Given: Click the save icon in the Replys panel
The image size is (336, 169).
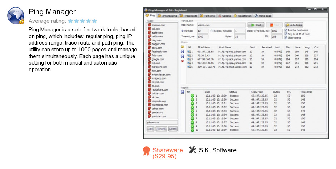Looking at the screenshot, I should (182, 92).
